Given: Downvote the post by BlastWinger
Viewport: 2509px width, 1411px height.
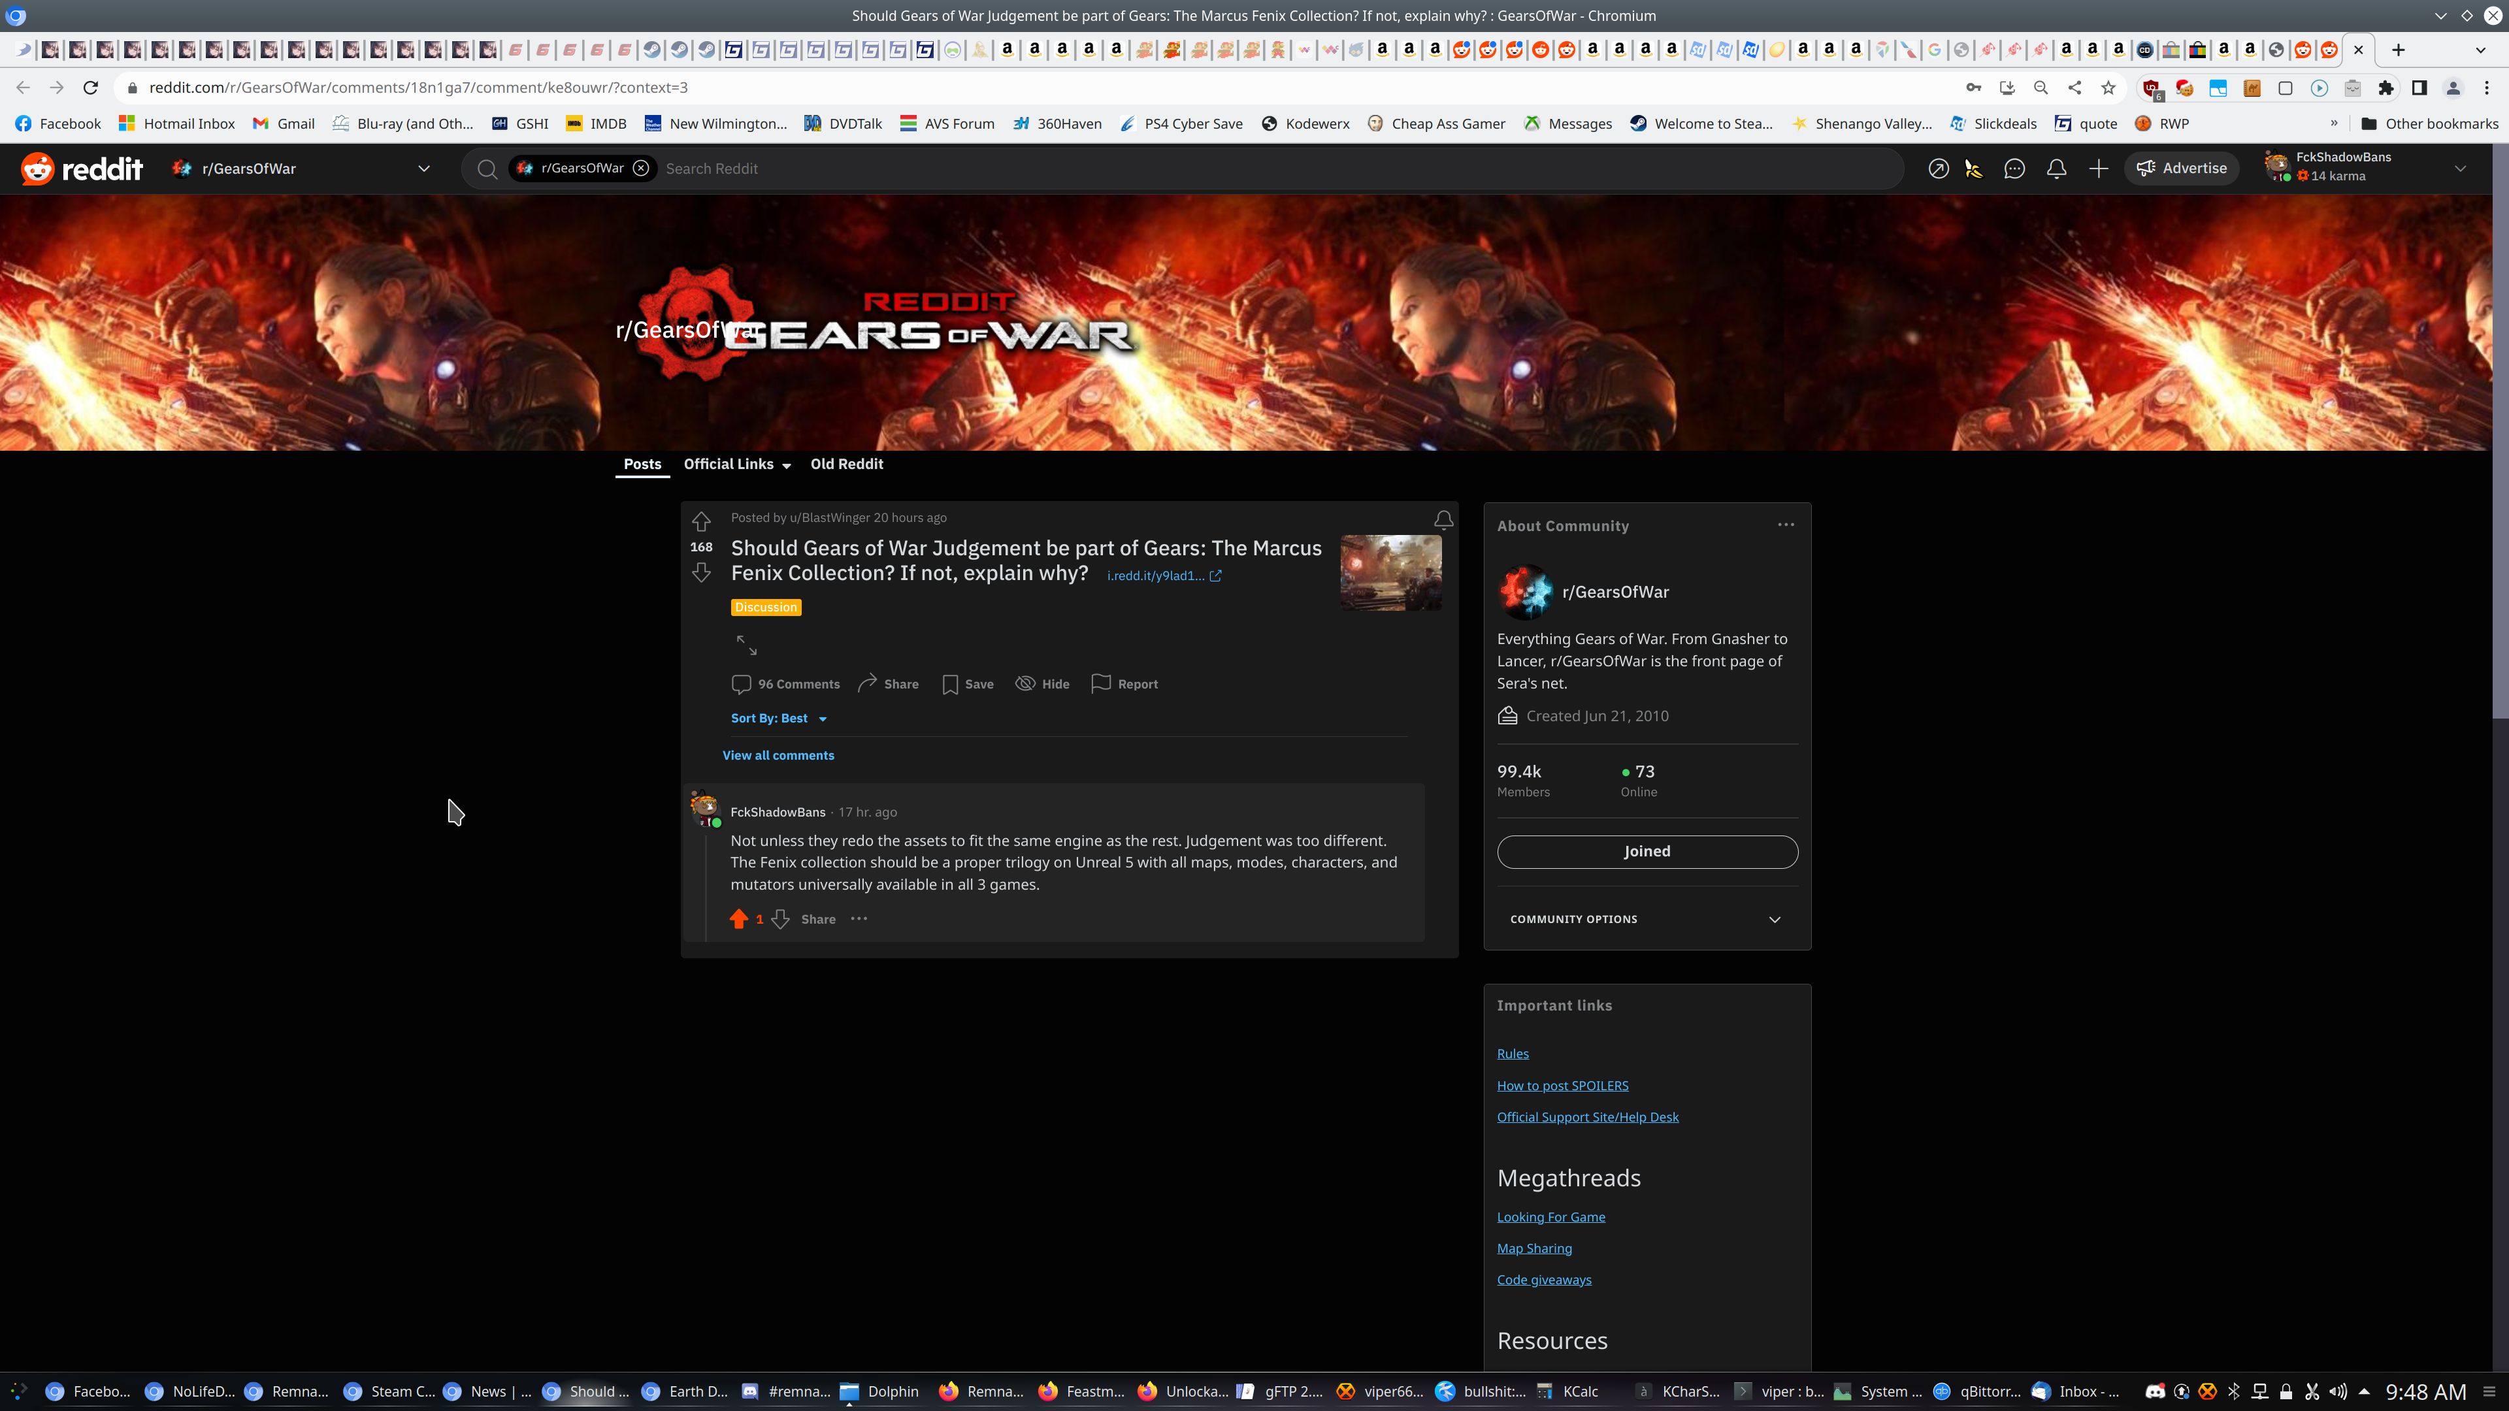Looking at the screenshot, I should pyautogui.click(x=700, y=573).
